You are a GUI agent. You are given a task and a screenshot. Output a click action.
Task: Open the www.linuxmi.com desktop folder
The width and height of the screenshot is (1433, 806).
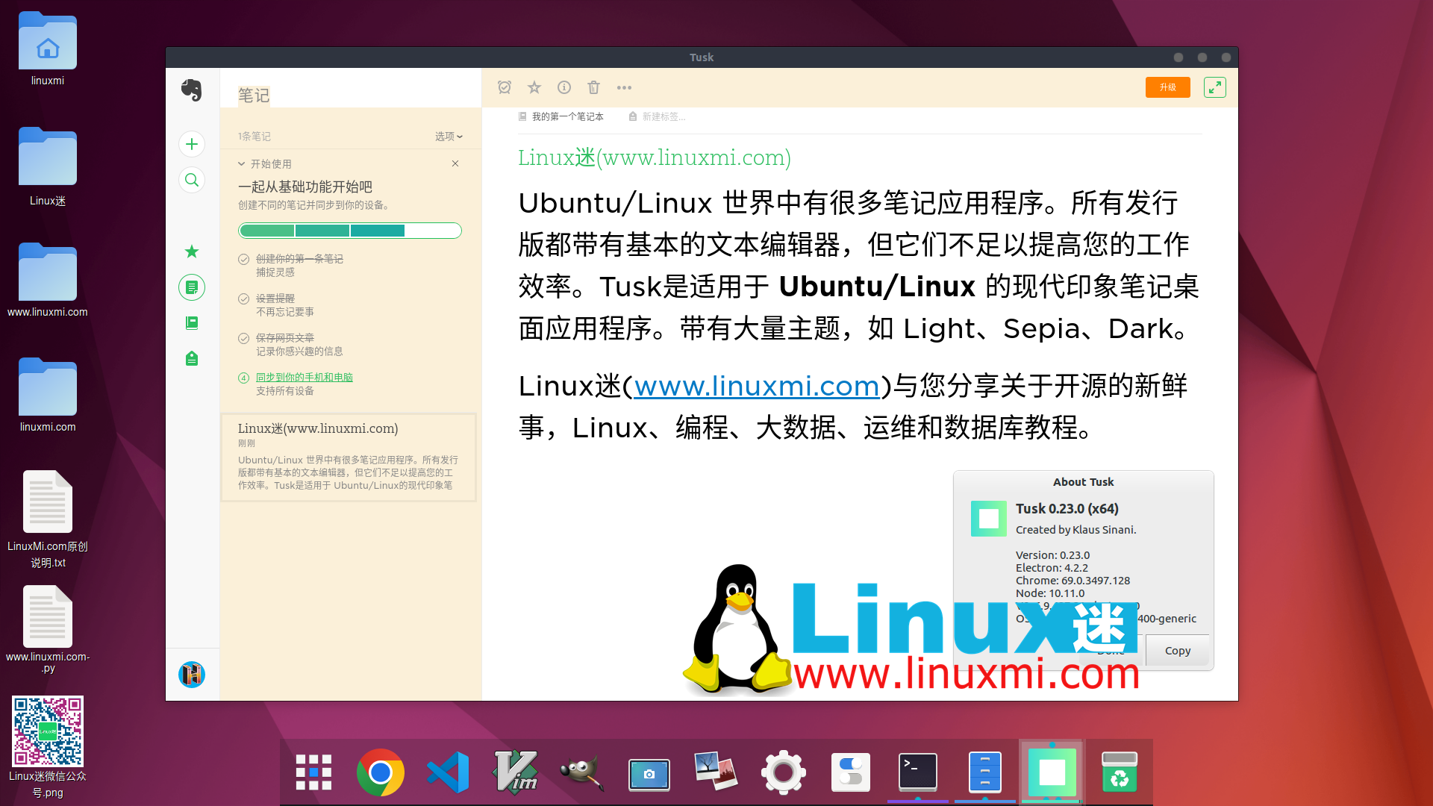coord(48,280)
